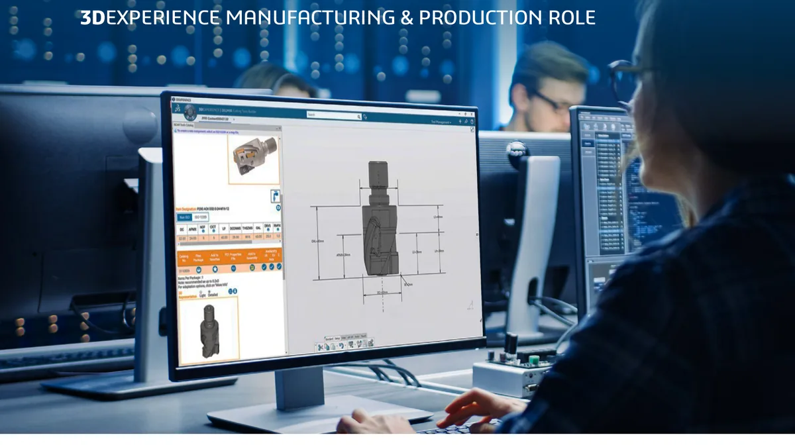The height and width of the screenshot is (447, 795).
Task: Click the axis triad in viewer corner
Action: tap(470, 304)
